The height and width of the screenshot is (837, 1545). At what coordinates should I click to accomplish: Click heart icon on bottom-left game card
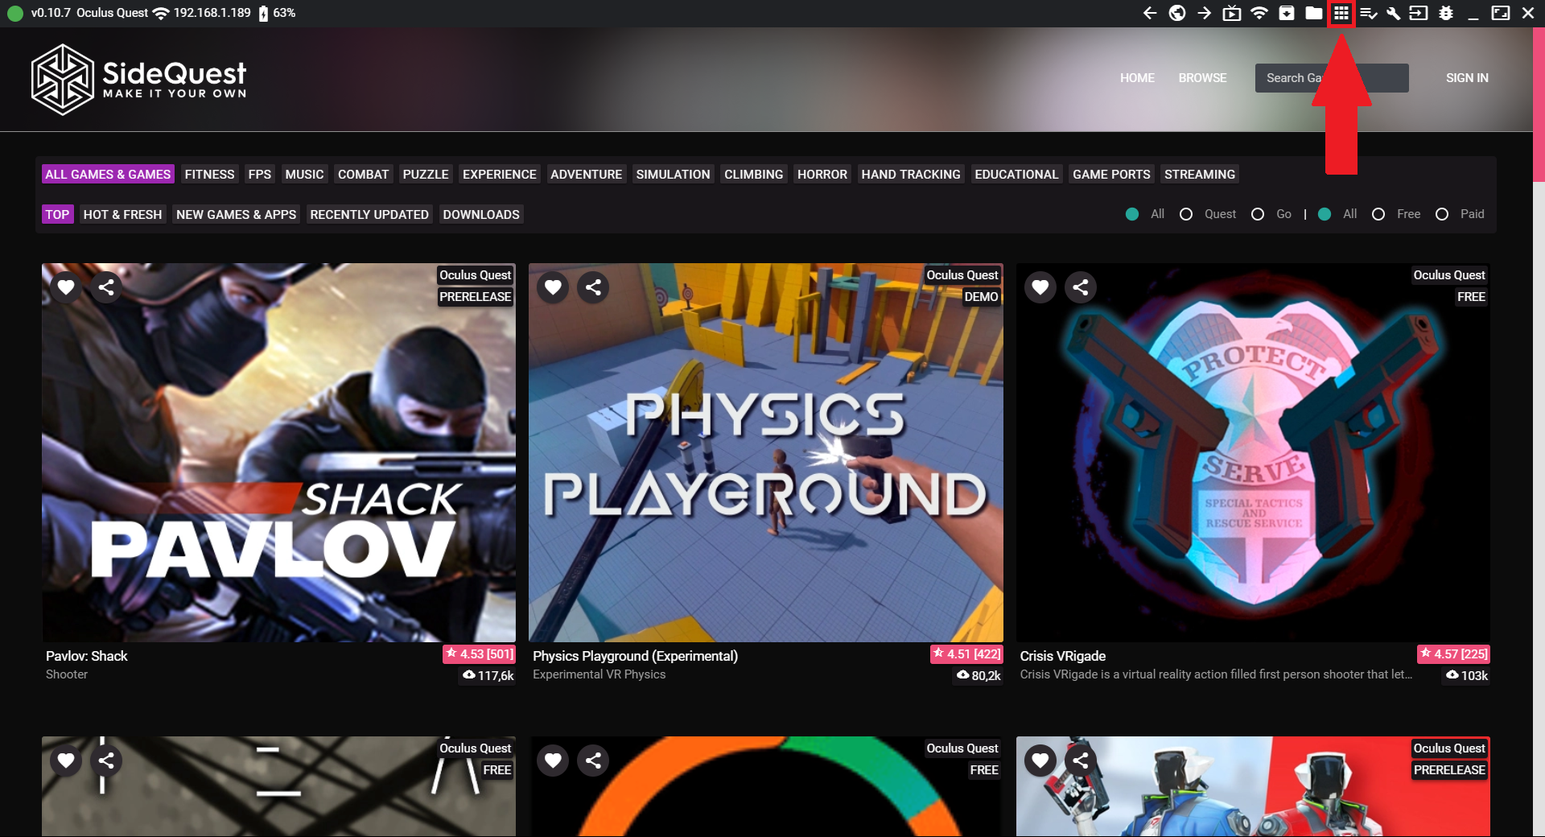tap(66, 761)
